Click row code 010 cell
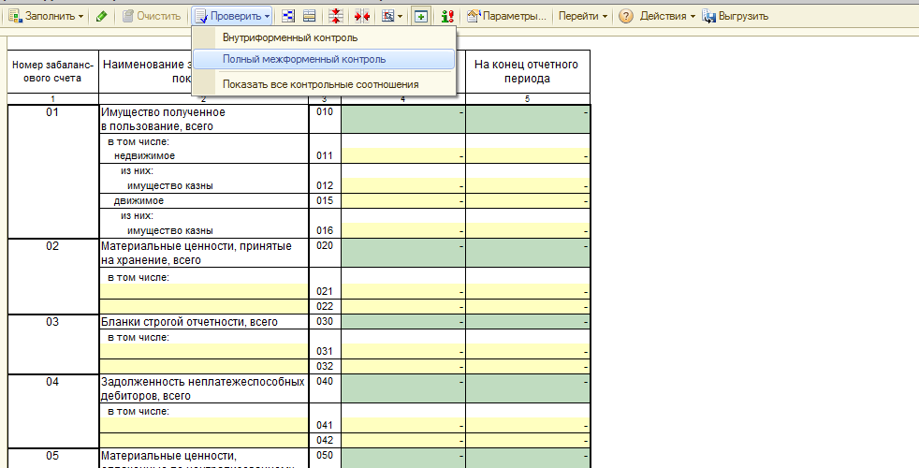 point(325,119)
